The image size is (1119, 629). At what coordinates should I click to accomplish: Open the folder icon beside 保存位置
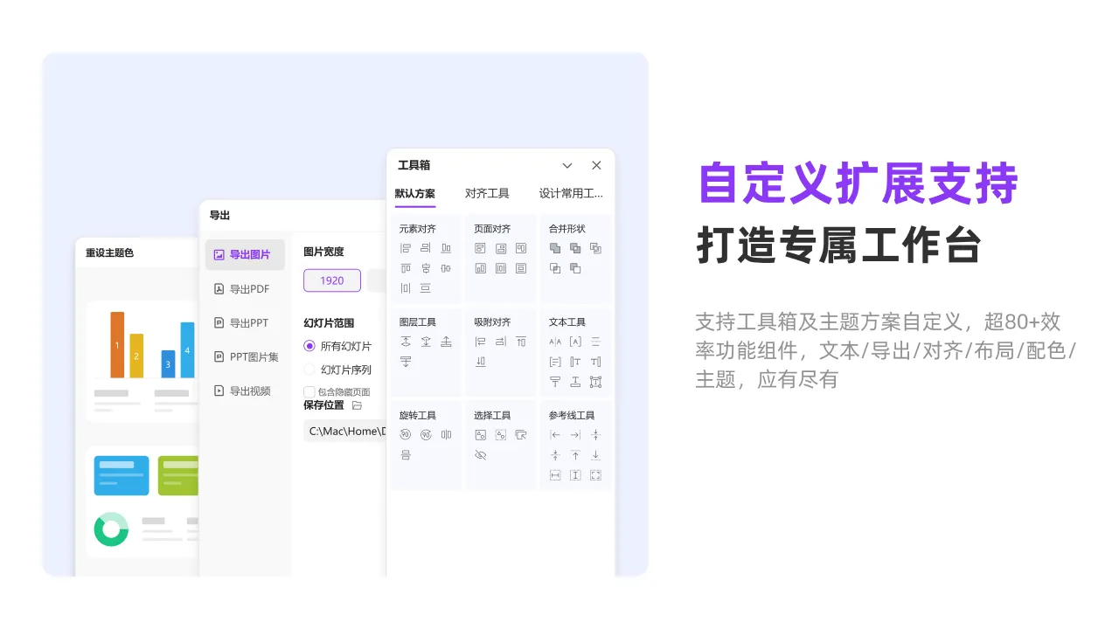point(357,405)
